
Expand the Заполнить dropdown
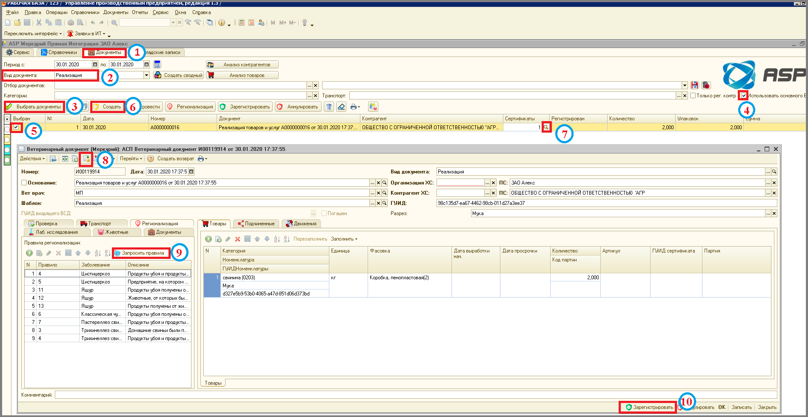pos(344,239)
